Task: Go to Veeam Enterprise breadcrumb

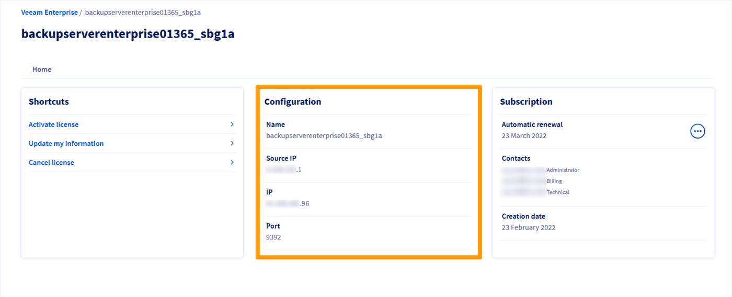Action: click(x=49, y=12)
